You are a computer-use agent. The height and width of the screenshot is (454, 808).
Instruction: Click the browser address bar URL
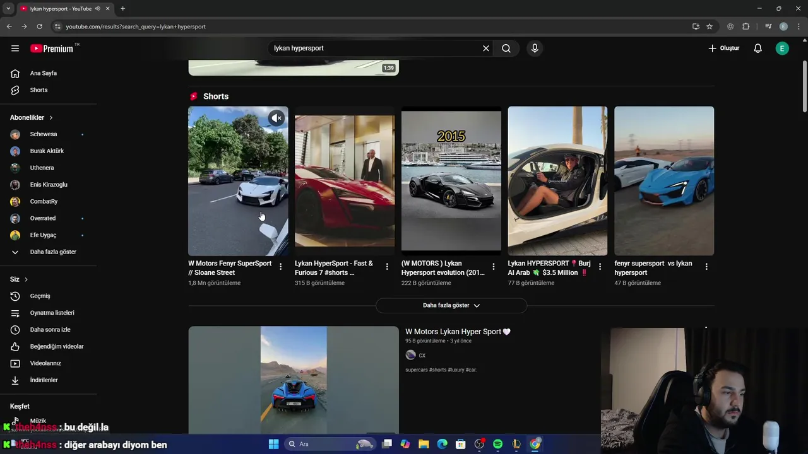point(136,26)
